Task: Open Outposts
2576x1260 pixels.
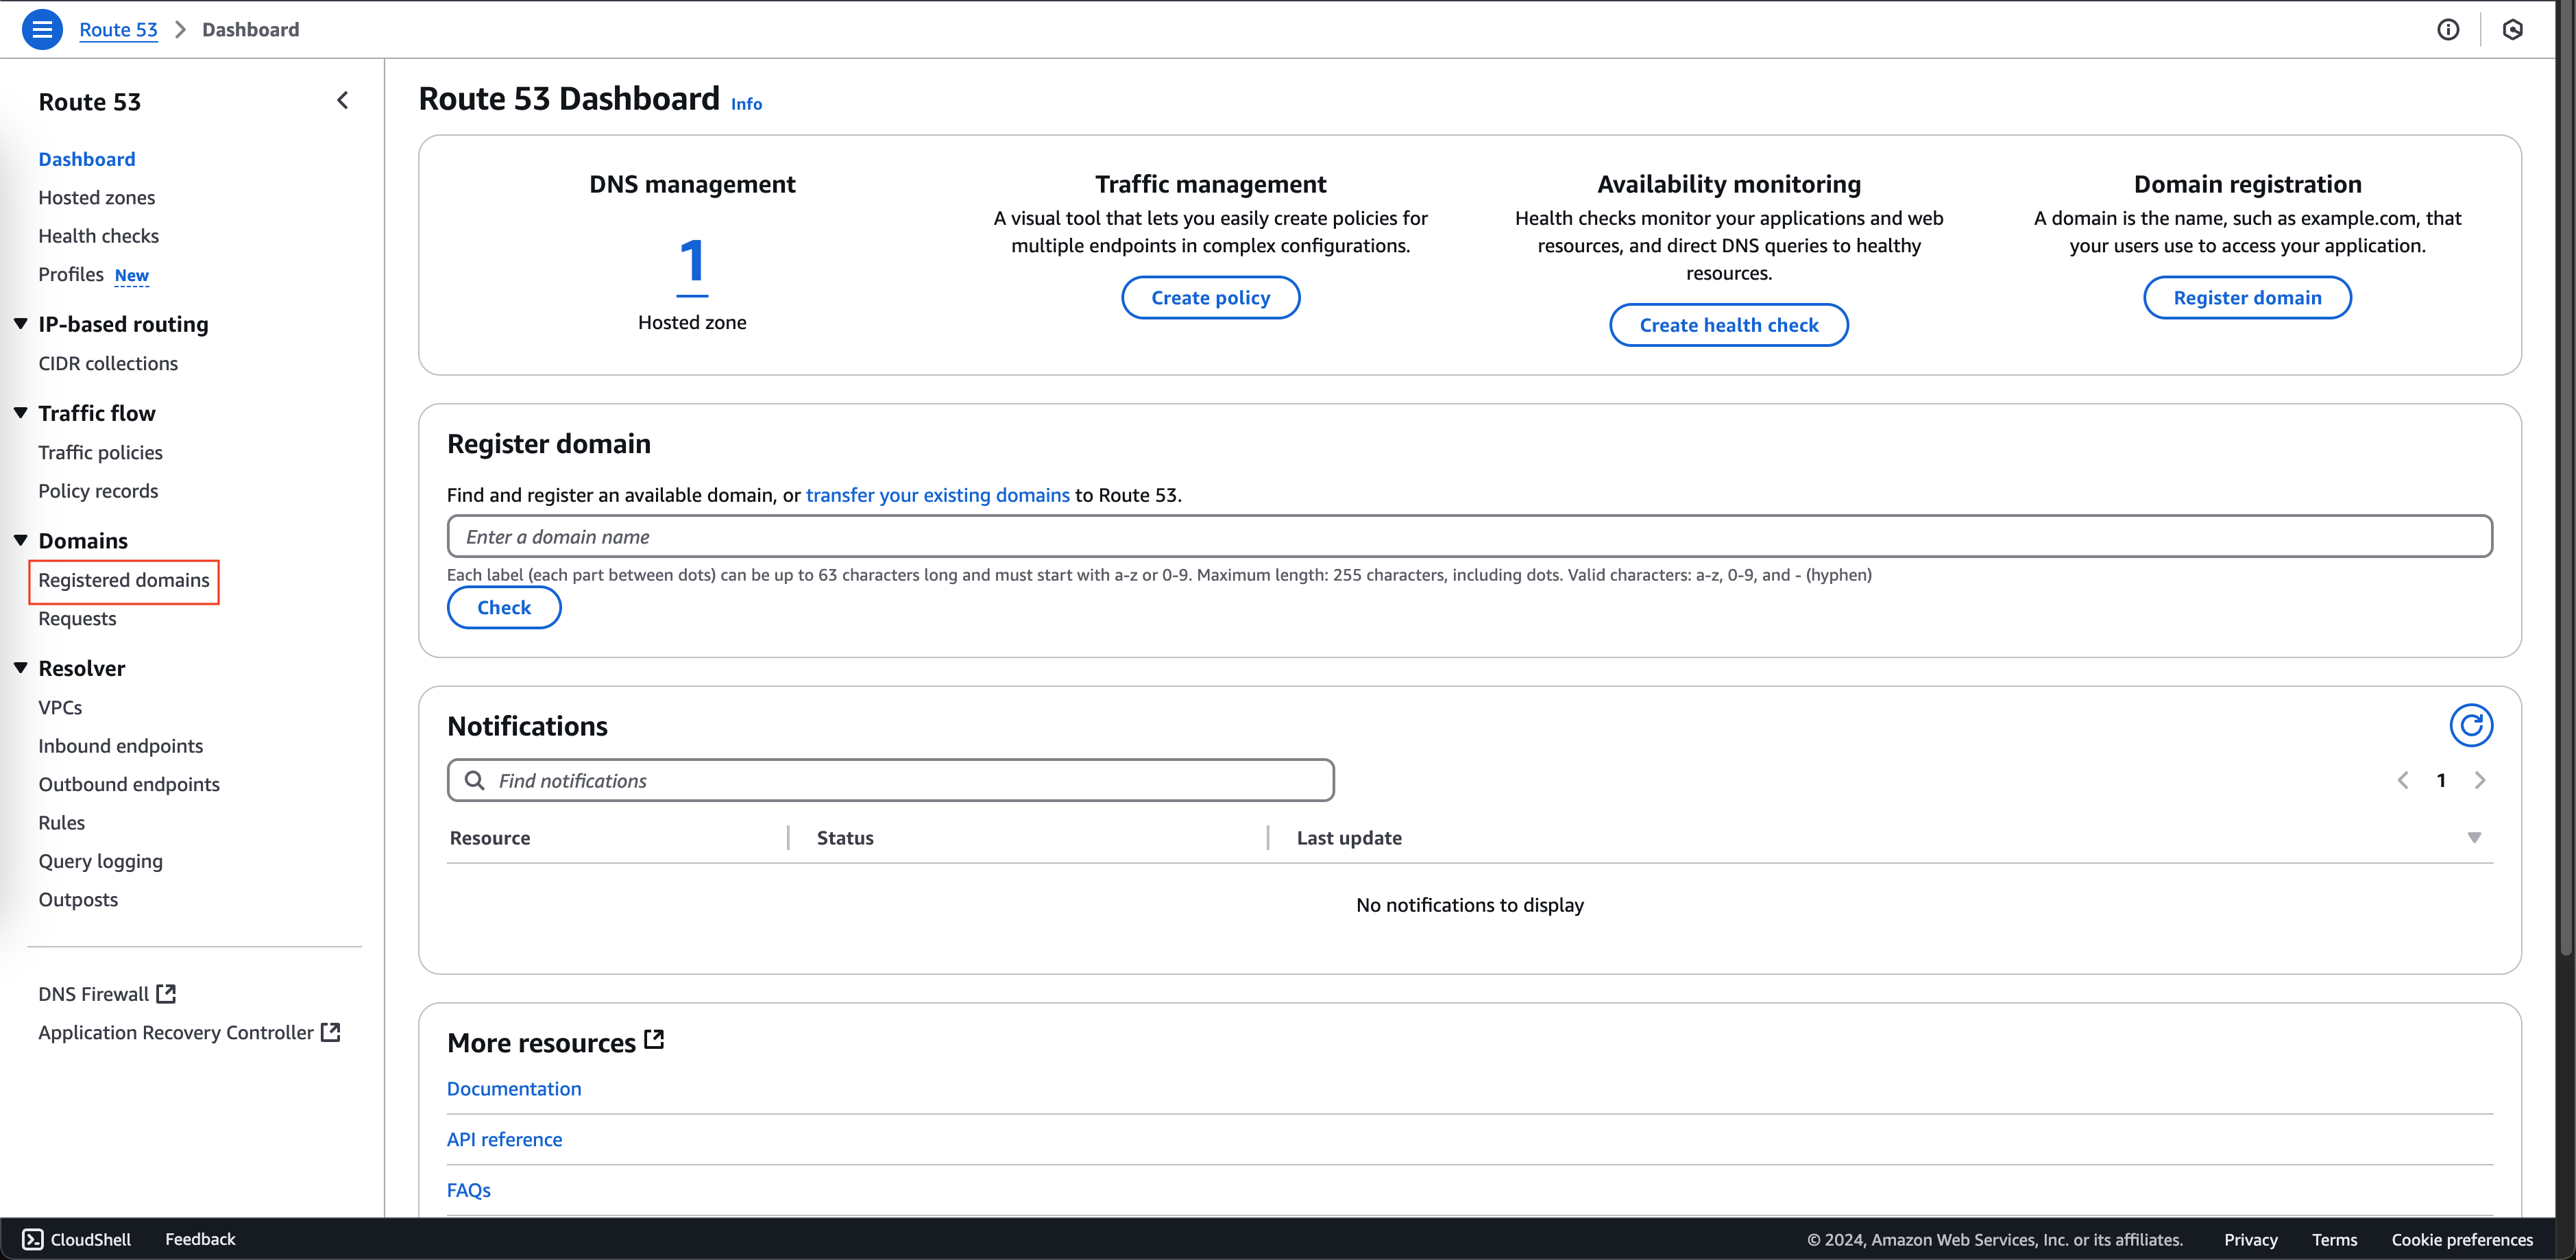Action: point(78,899)
